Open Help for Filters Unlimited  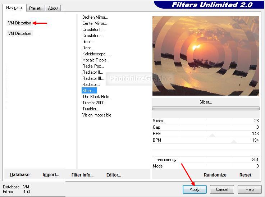(x=250, y=189)
